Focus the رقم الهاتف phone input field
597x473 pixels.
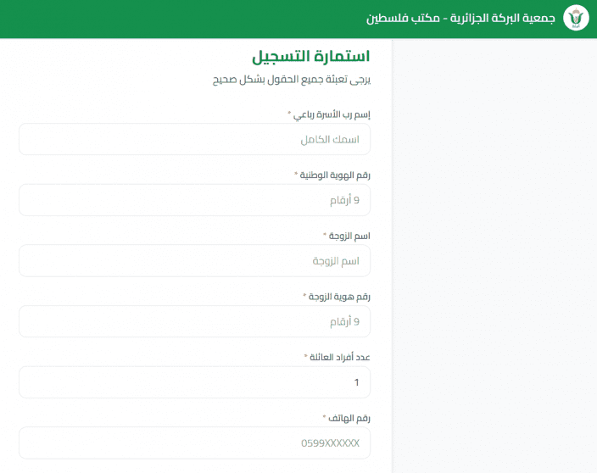pos(194,443)
